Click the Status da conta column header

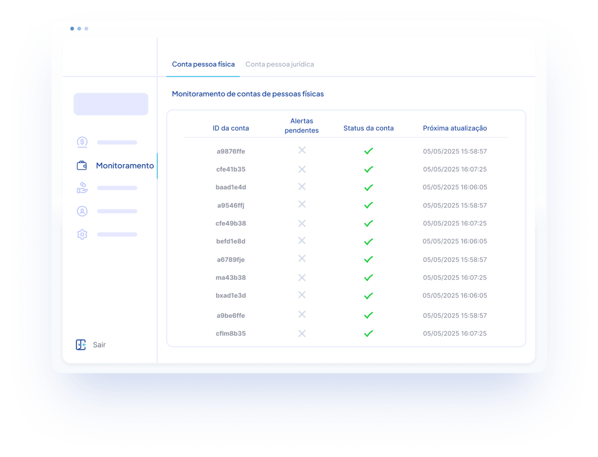click(x=369, y=128)
